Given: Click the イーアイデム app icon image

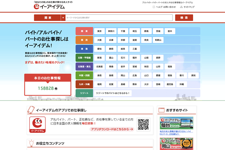Looking at the screenshot, I should pyautogui.click(x=37, y=124).
